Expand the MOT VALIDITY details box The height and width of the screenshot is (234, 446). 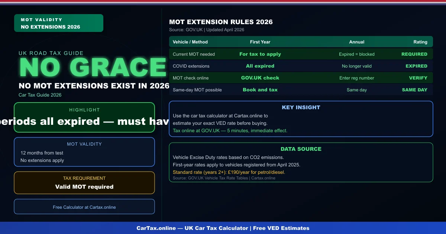(x=84, y=152)
